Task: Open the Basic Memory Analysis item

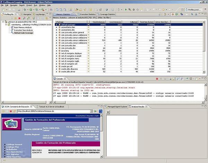Action: [x=21, y=27]
